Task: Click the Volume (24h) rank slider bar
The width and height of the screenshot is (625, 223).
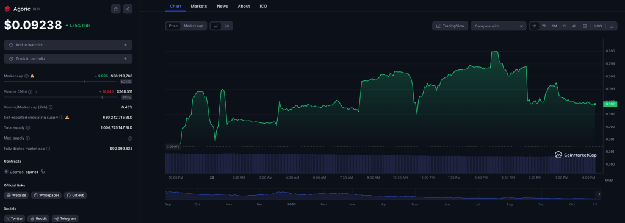Action: click(x=61, y=97)
